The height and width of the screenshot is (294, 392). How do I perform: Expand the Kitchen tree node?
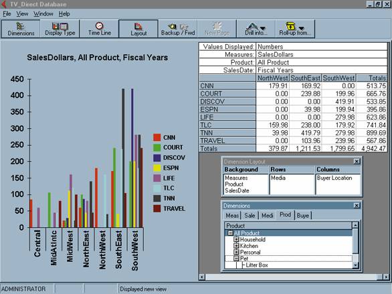tap(236, 246)
